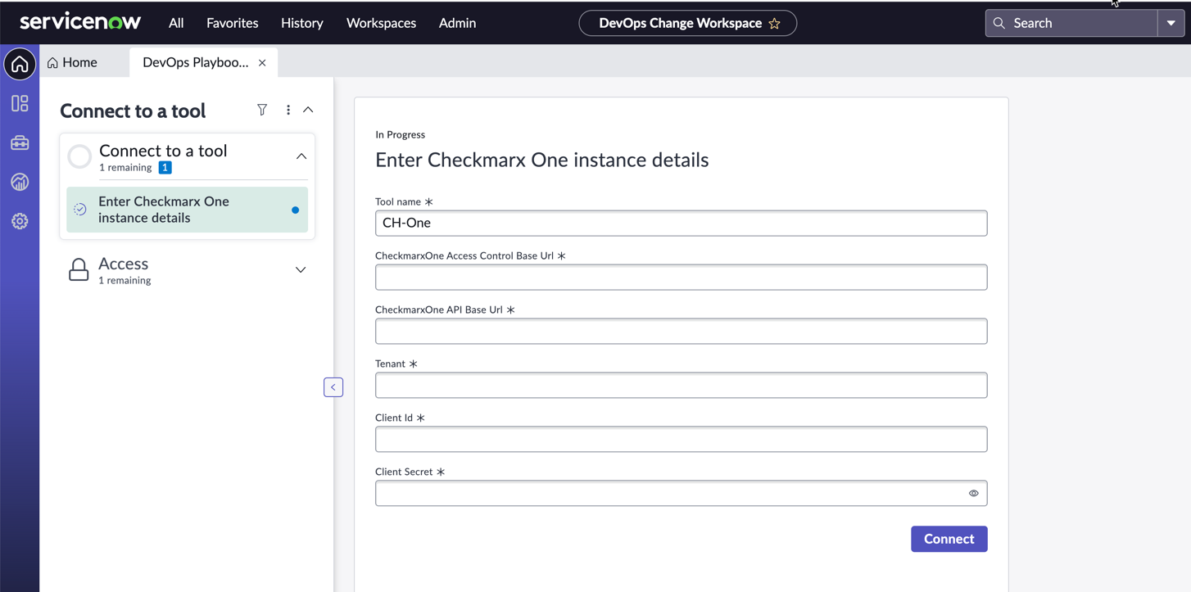Click the search magnifier icon
This screenshot has width=1191, height=592.
coord(999,23)
